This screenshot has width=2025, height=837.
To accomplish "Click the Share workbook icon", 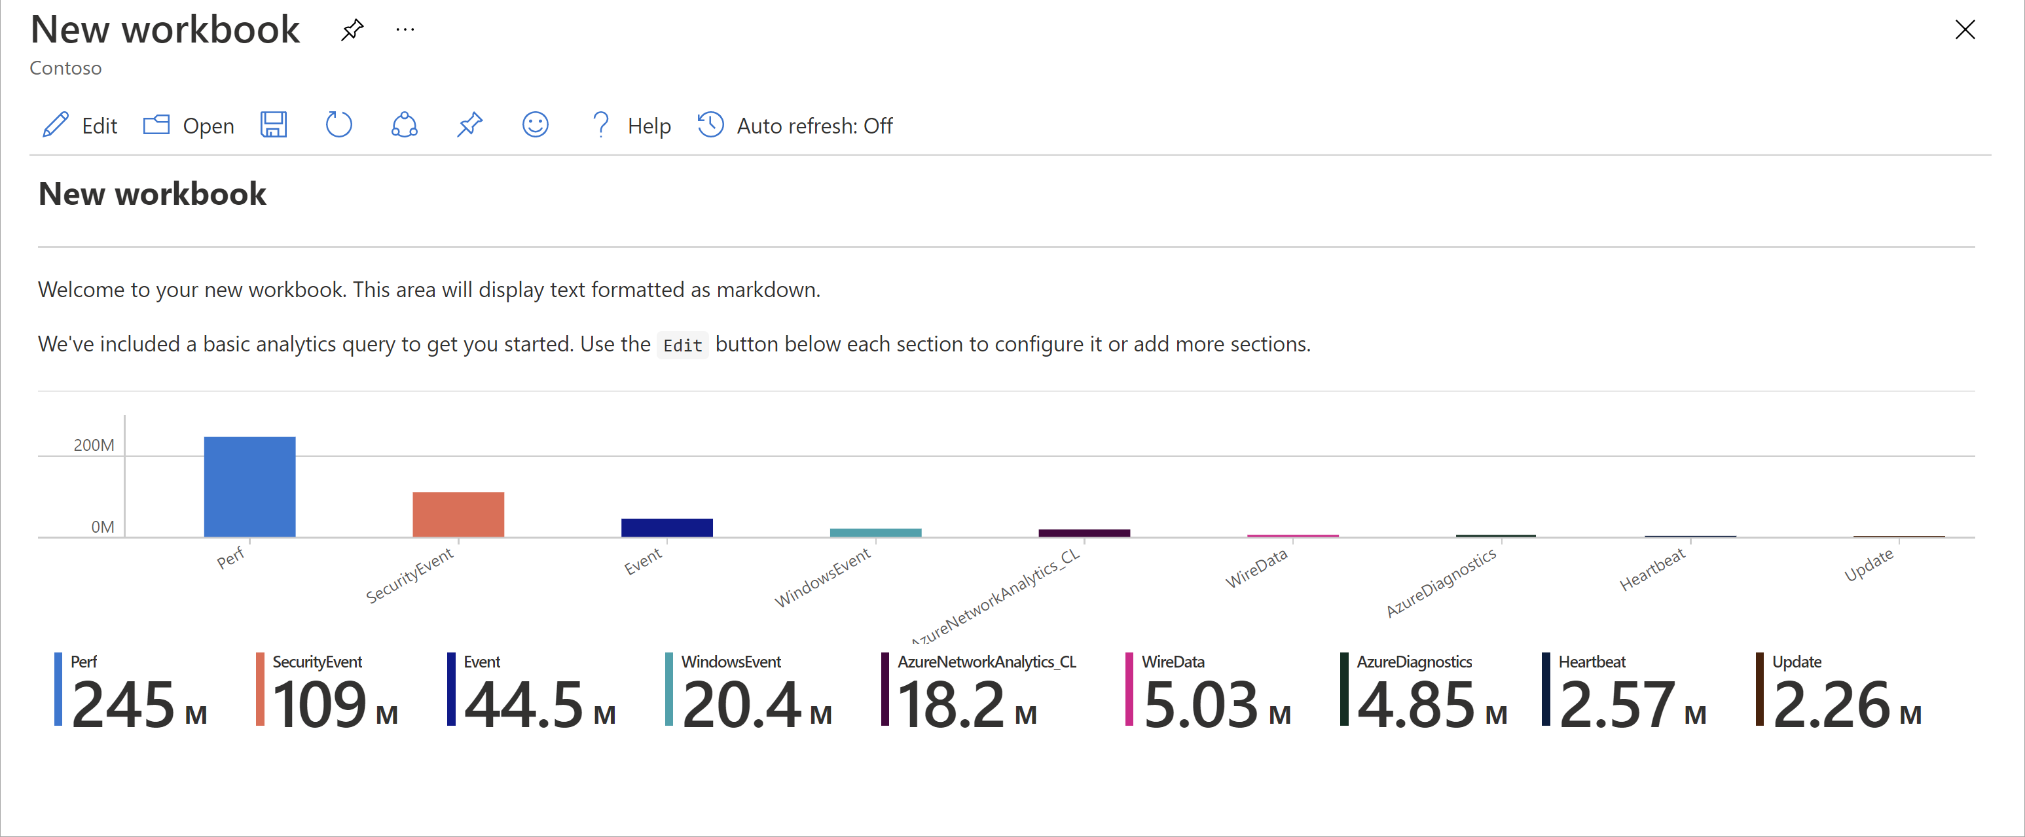I will 404,126.
